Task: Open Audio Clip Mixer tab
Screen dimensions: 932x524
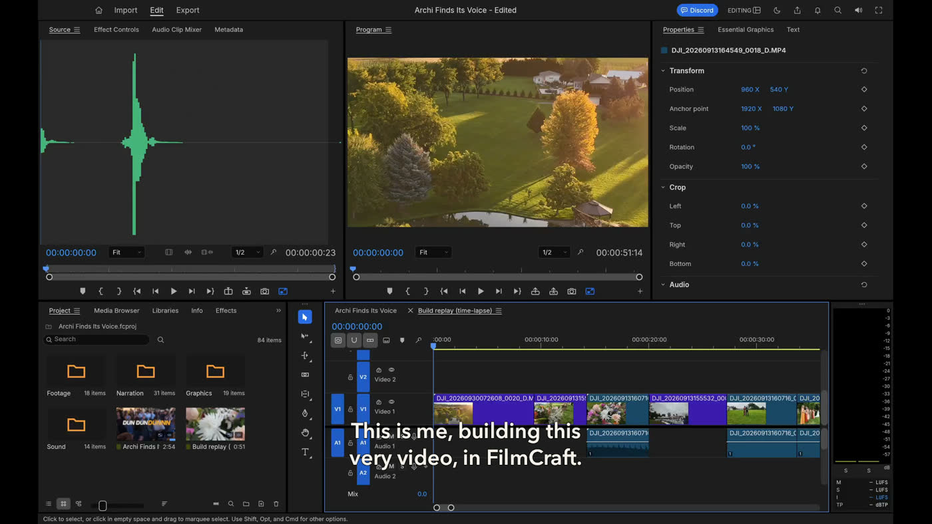Action: coord(176,30)
